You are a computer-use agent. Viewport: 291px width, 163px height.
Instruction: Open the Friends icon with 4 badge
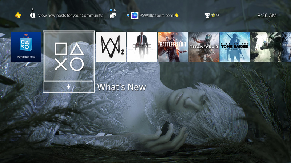pos(113,16)
